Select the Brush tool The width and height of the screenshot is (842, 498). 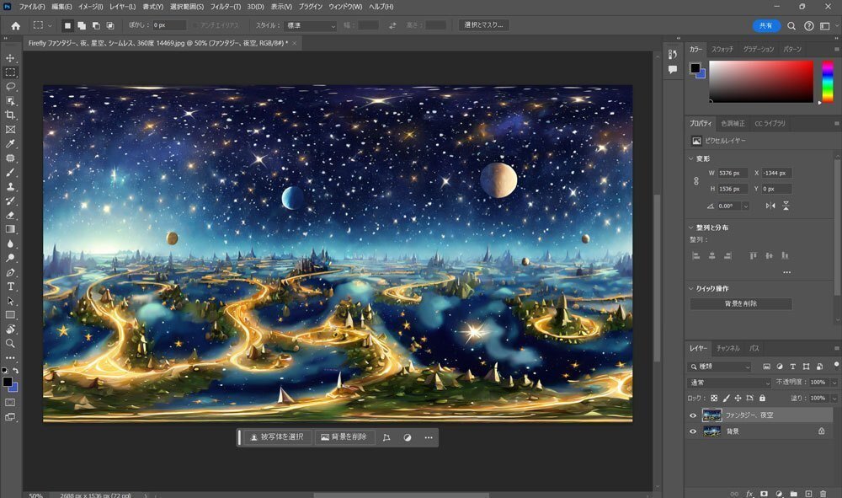point(10,173)
